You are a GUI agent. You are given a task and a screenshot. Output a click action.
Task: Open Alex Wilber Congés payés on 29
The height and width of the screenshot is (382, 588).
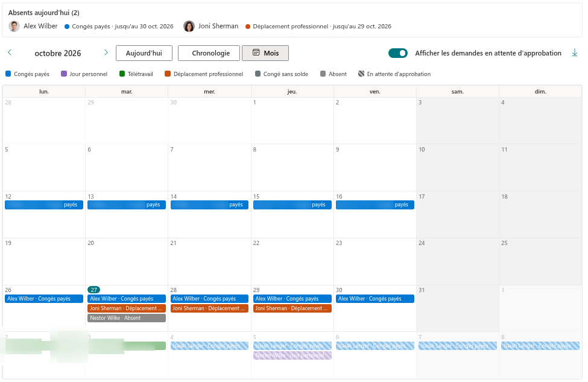pyautogui.click(x=292, y=299)
